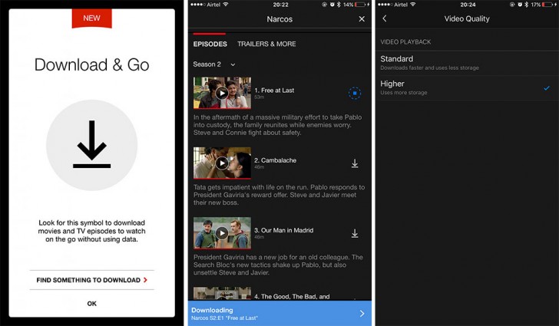Select Higher video quality option
559x326 pixels.
point(467,87)
